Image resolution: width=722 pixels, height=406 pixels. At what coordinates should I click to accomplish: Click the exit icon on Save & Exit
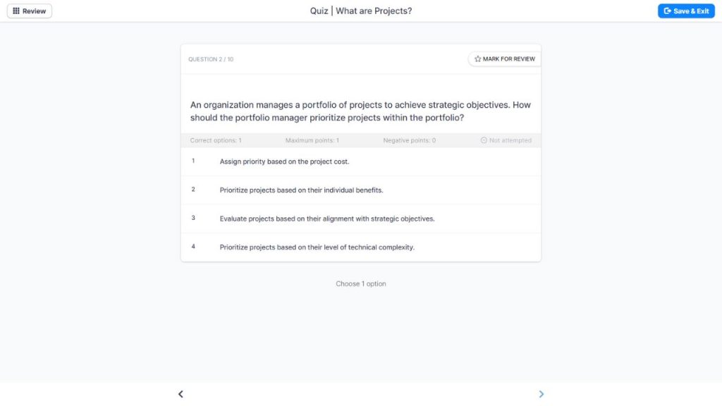tap(666, 11)
